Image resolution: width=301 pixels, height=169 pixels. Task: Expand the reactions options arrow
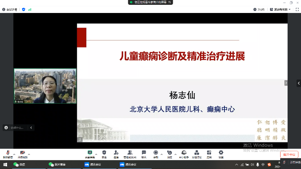tap(175, 154)
